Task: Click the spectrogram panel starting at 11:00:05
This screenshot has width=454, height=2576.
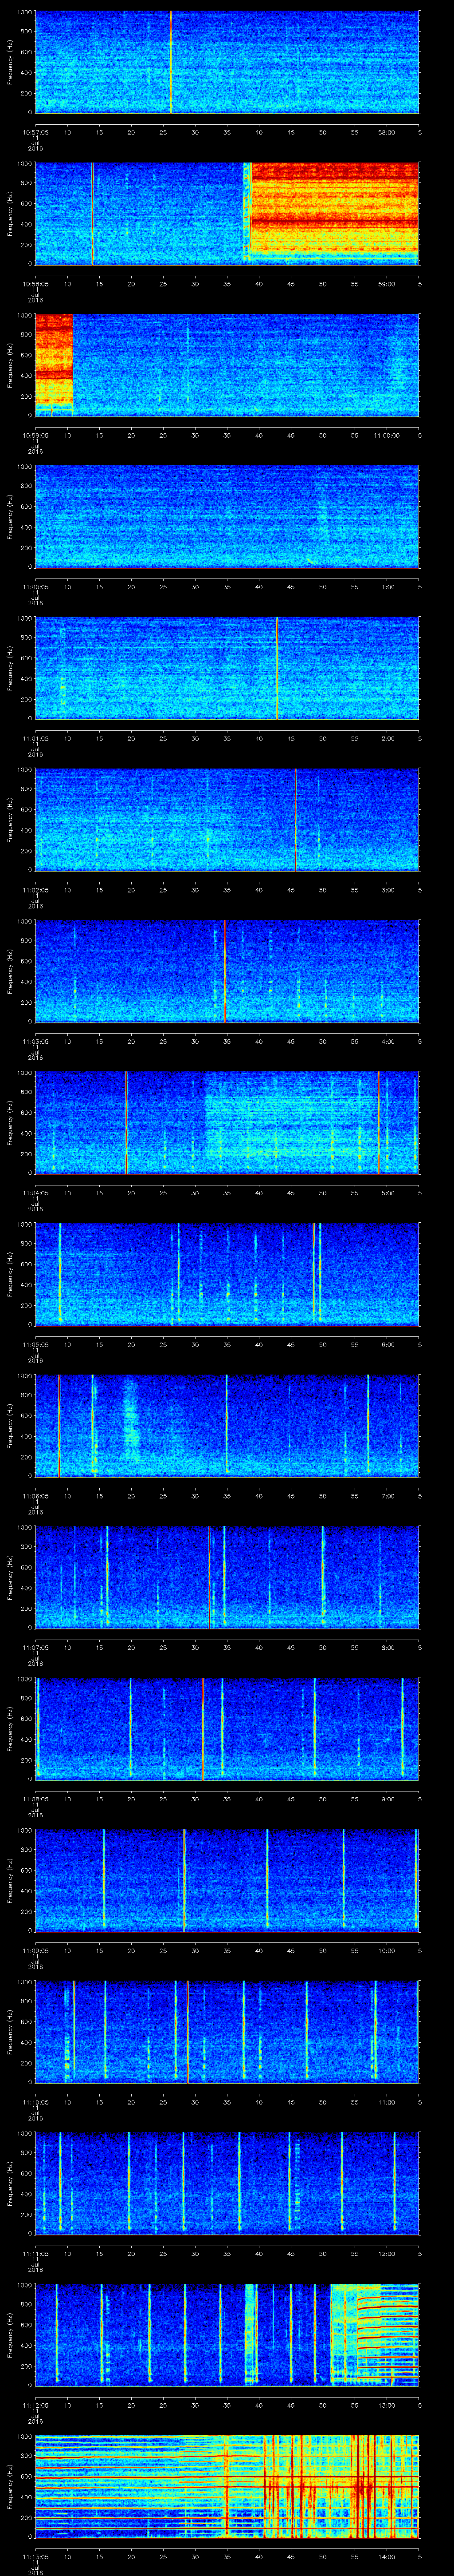Action: (227, 517)
